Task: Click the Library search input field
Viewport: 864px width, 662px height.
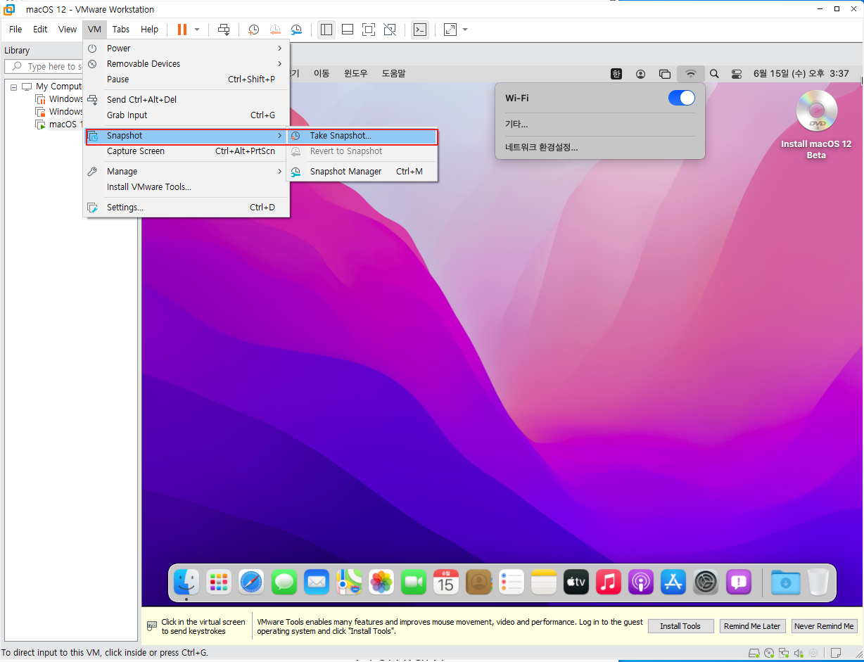Action: click(x=44, y=67)
